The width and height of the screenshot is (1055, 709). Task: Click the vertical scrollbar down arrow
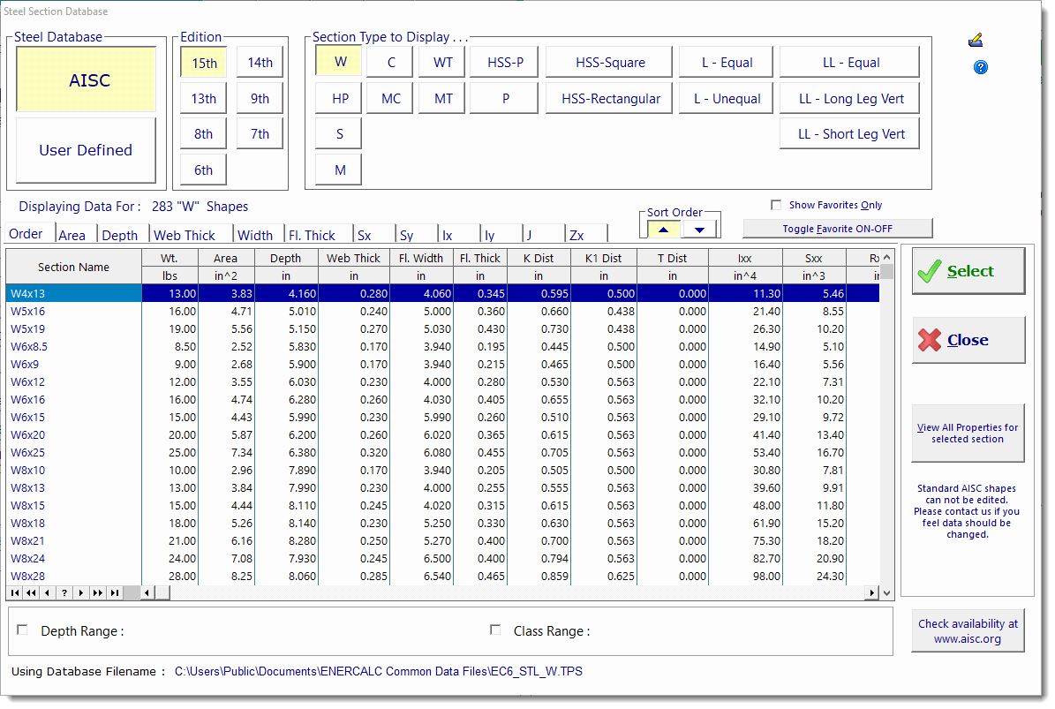(x=886, y=592)
